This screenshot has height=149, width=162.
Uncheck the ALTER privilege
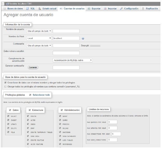pos(28,120)
